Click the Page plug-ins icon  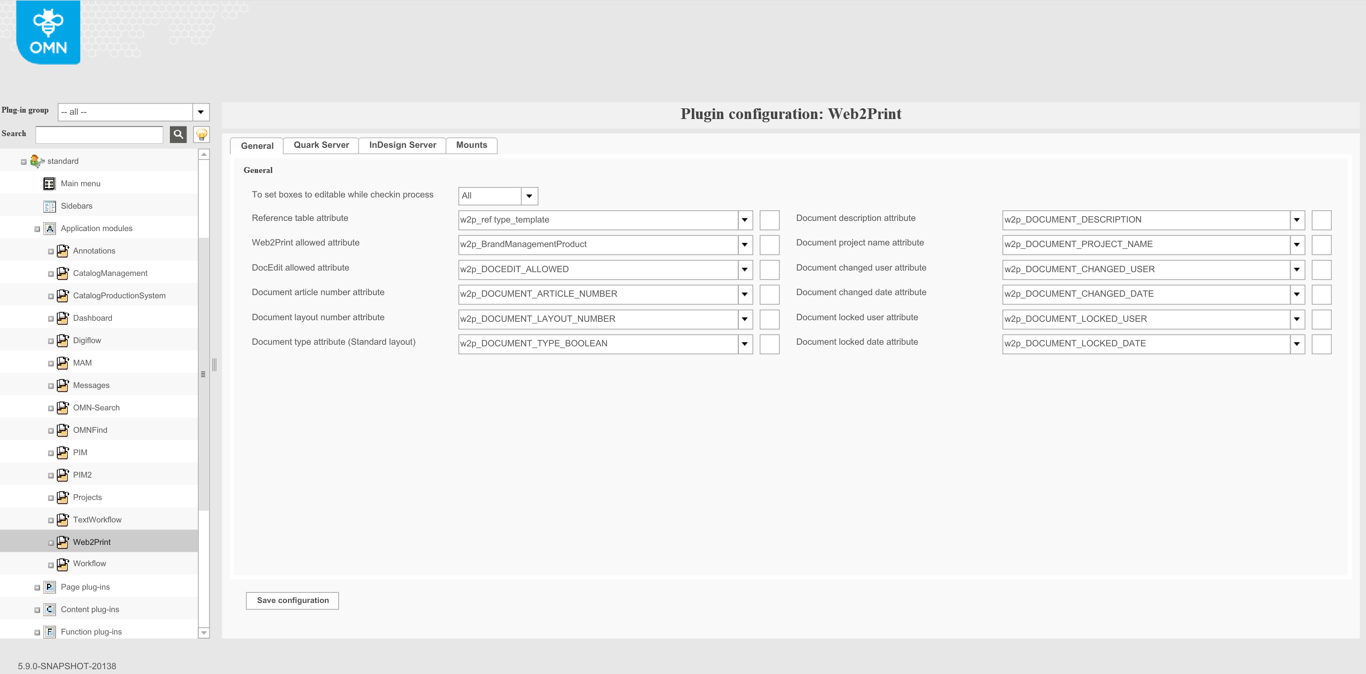pyautogui.click(x=49, y=586)
